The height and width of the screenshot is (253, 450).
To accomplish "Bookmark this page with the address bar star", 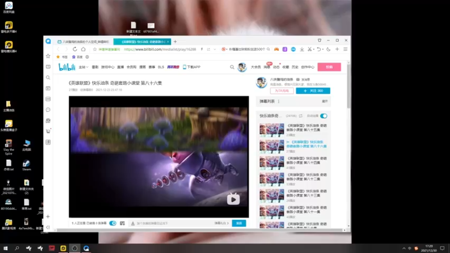I will point(94,49).
